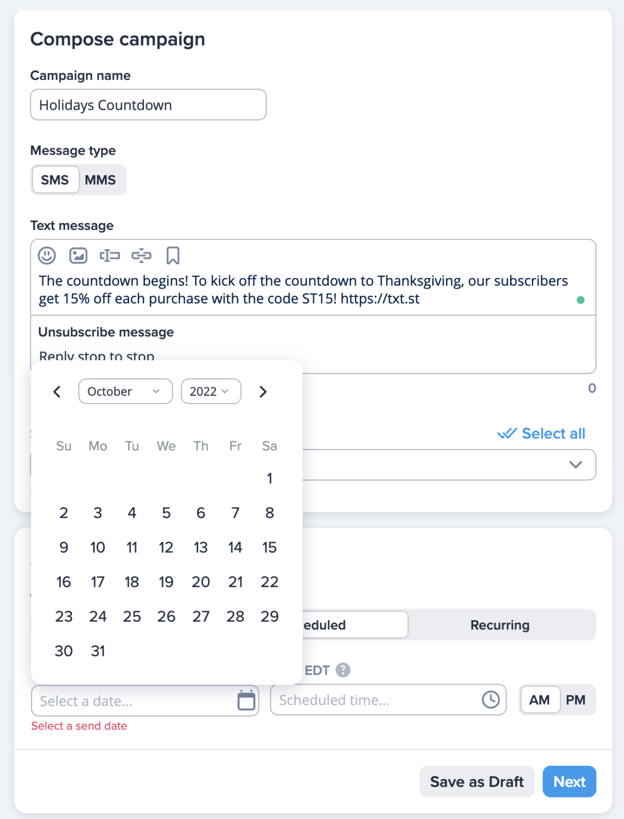624x819 pixels.
Task: Click the EDT timezone help question mark
Action: coord(343,670)
